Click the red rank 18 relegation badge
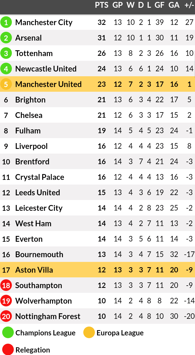Screen dimensions: 195x355 pos(6,285)
